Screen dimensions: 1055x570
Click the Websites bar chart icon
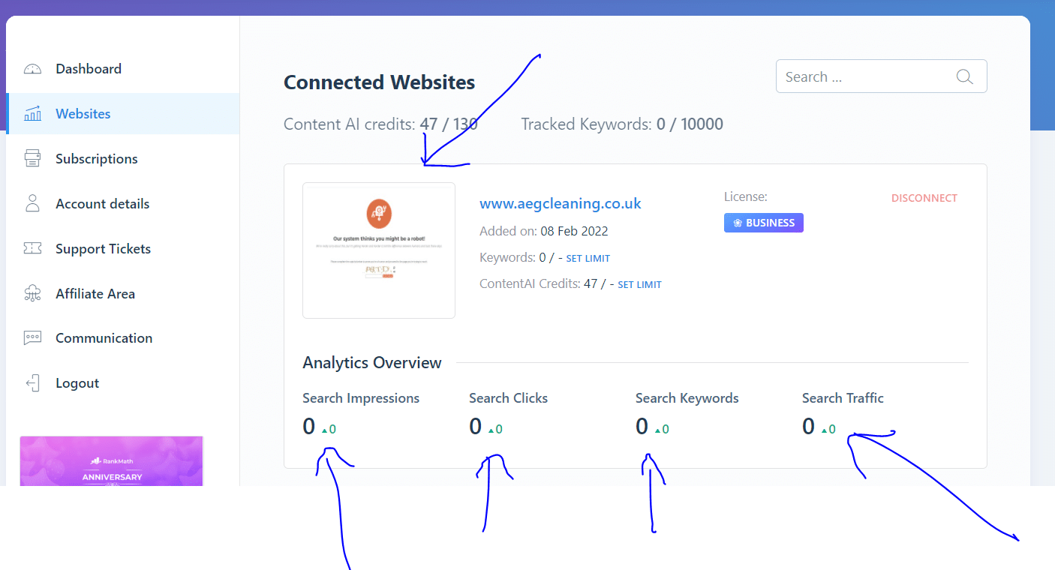click(x=32, y=114)
